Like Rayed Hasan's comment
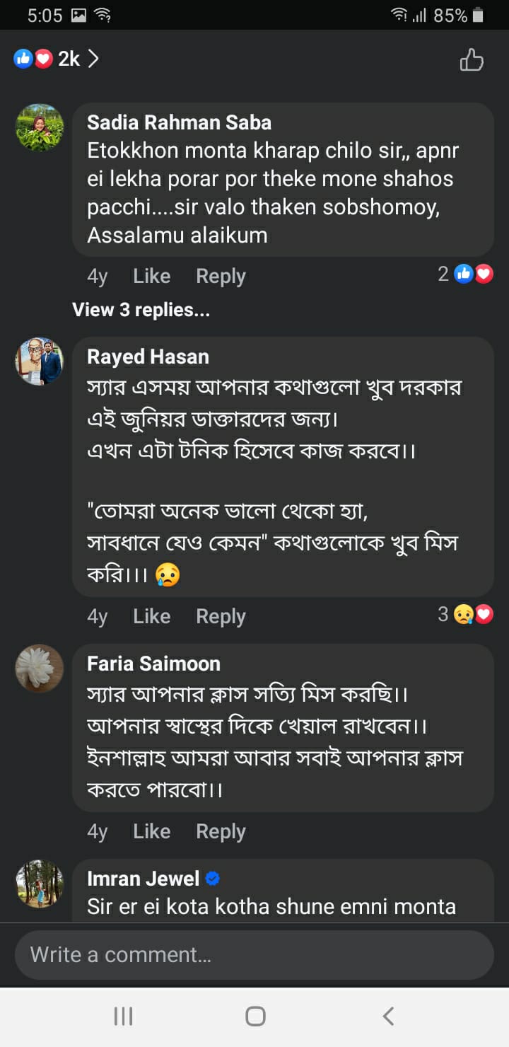This screenshot has height=1047, width=509. click(151, 616)
